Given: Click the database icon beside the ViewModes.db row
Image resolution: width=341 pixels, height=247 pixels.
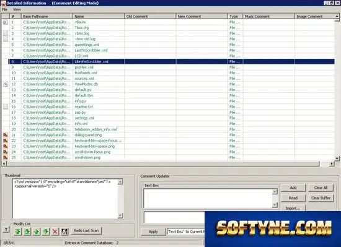Looking at the screenshot, I should click(x=6, y=84).
